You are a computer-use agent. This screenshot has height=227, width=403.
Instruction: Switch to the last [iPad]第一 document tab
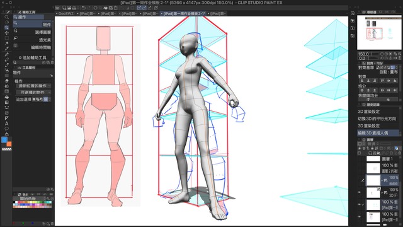217,13
